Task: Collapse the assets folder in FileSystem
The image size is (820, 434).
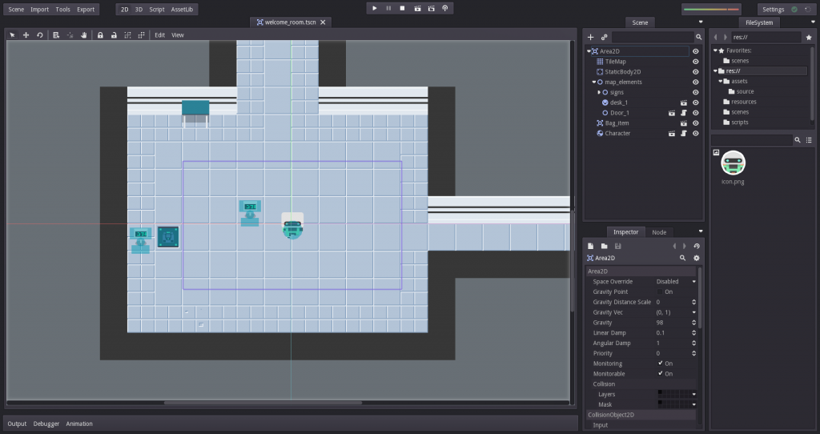Action: pyautogui.click(x=721, y=81)
